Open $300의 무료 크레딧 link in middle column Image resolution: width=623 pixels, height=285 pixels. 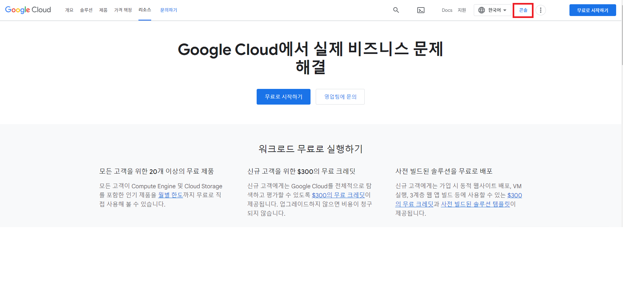(338, 195)
